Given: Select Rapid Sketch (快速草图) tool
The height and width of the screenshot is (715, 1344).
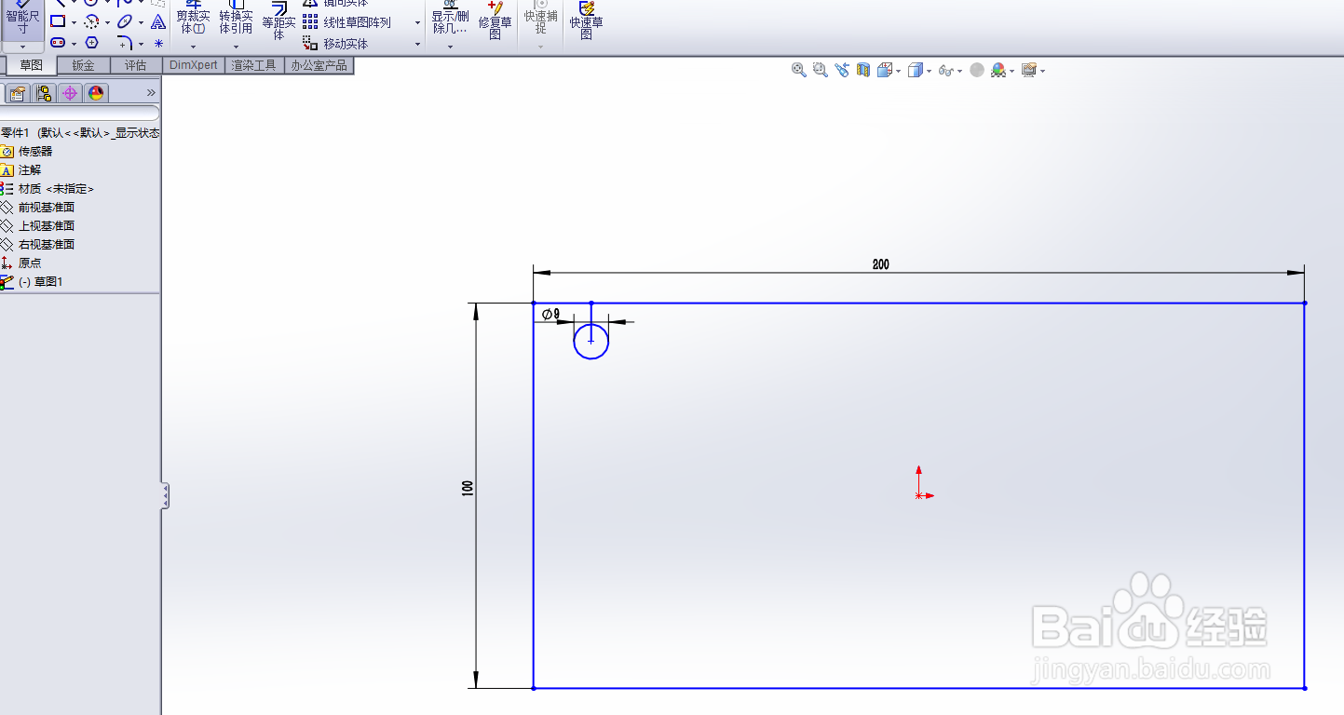Looking at the screenshot, I should (x=586, y=20).
